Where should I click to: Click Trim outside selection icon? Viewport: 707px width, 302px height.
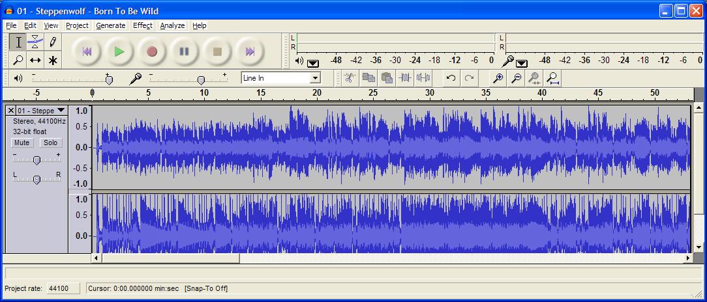click(405, 78)
